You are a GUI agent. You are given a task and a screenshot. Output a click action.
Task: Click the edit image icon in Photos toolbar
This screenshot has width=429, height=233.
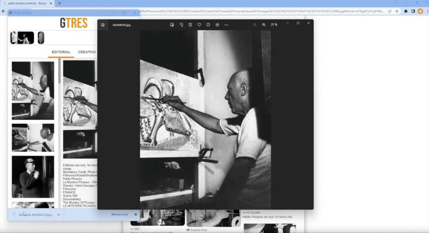tap(172, 25)
